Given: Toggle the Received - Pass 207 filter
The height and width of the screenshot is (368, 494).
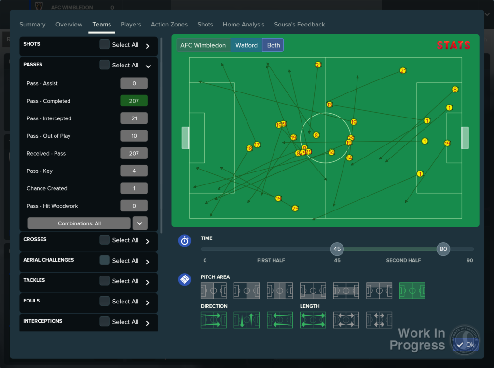Looking at the screenshot, I should click(x=134, y=154).
